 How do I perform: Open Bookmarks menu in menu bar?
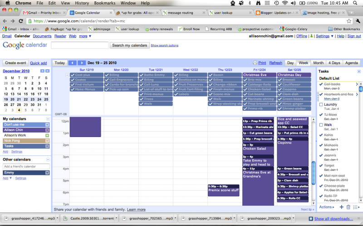[x=105, y=3]
